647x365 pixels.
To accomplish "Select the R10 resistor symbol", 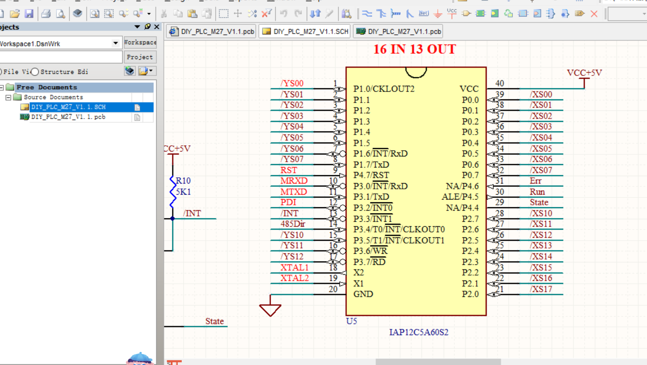I will tap(173, 191).
